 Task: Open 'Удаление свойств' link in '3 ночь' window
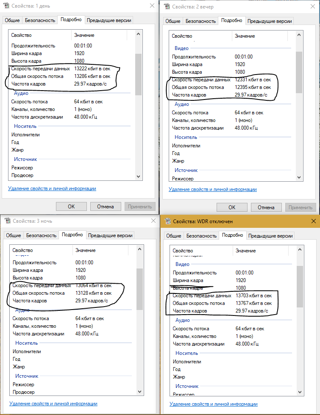tap(53, 404)
